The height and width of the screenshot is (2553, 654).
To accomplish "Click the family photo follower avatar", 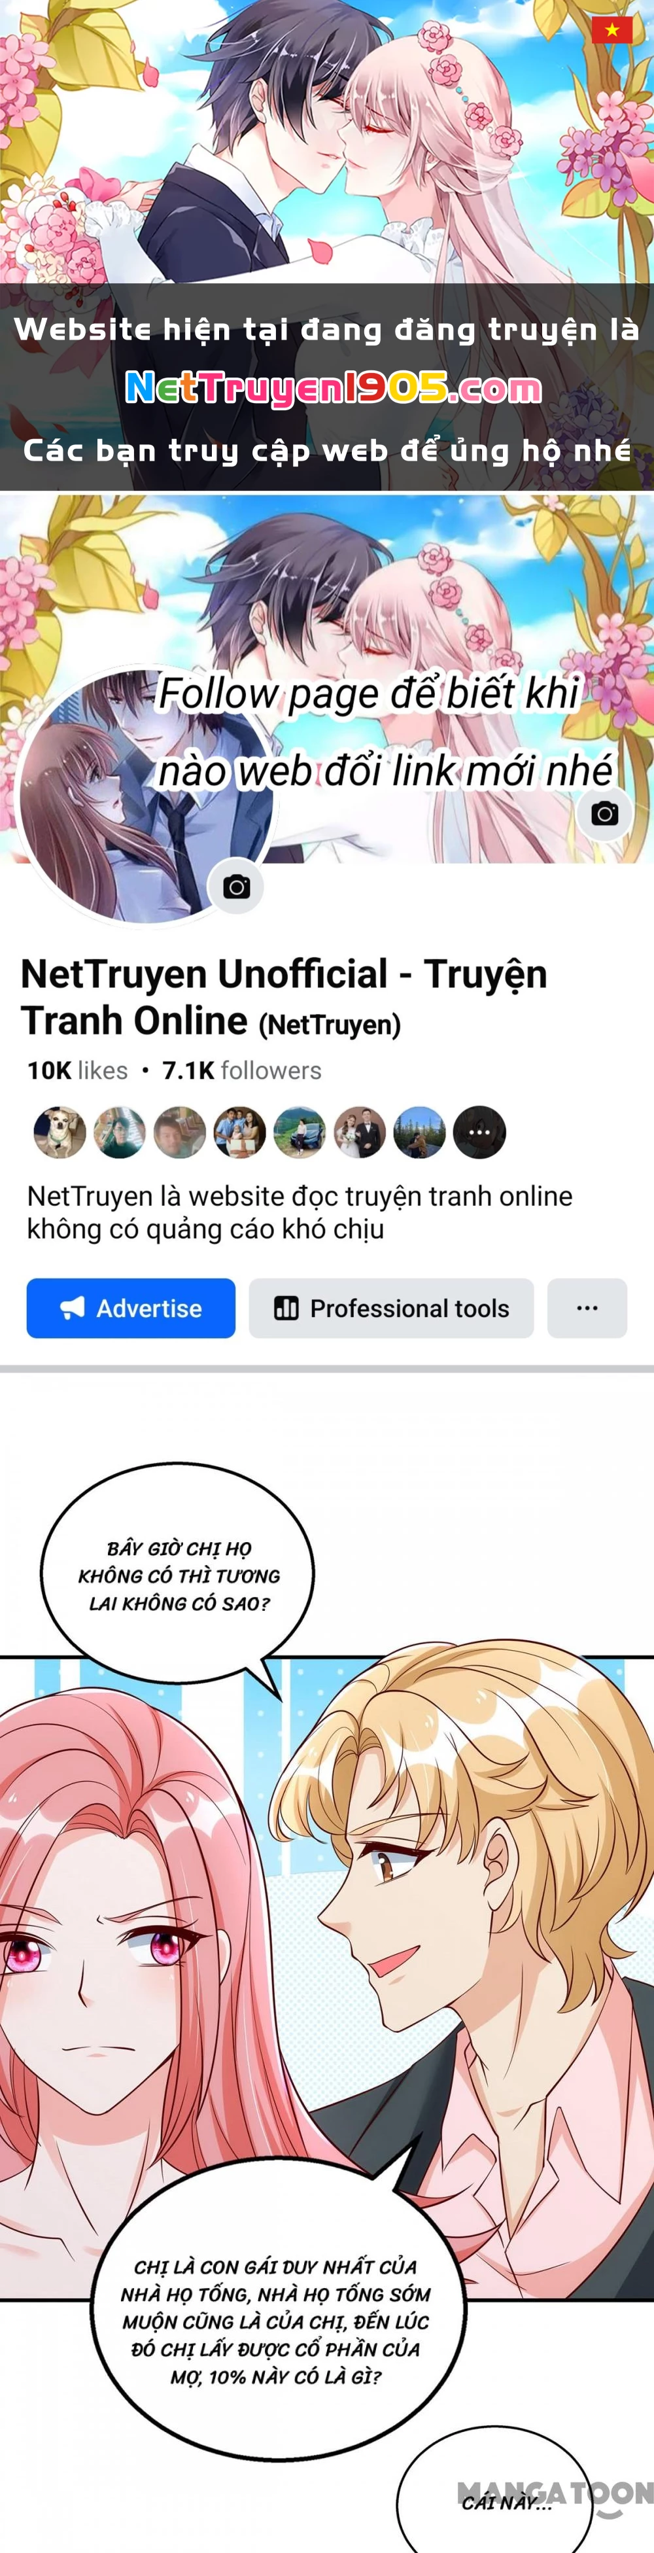I will [x=239, y=1132].
